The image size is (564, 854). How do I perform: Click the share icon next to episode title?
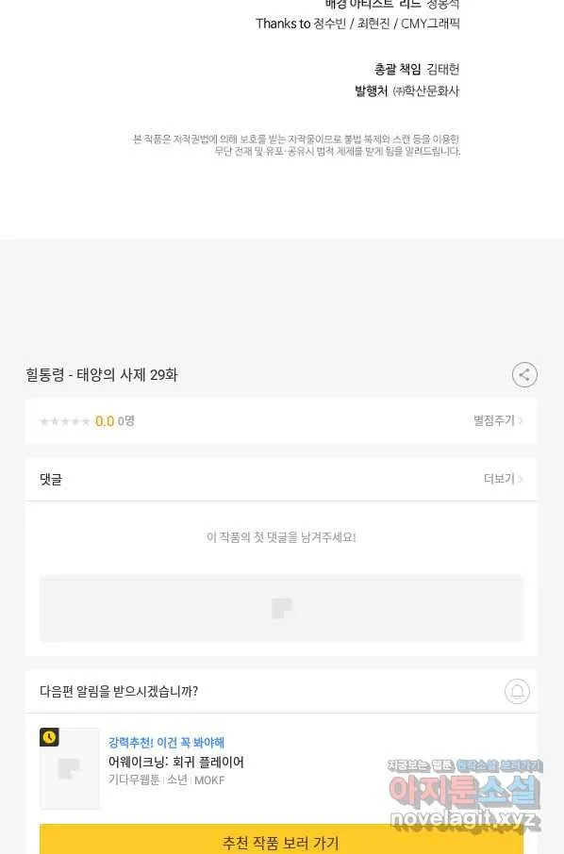coord(524,375)
